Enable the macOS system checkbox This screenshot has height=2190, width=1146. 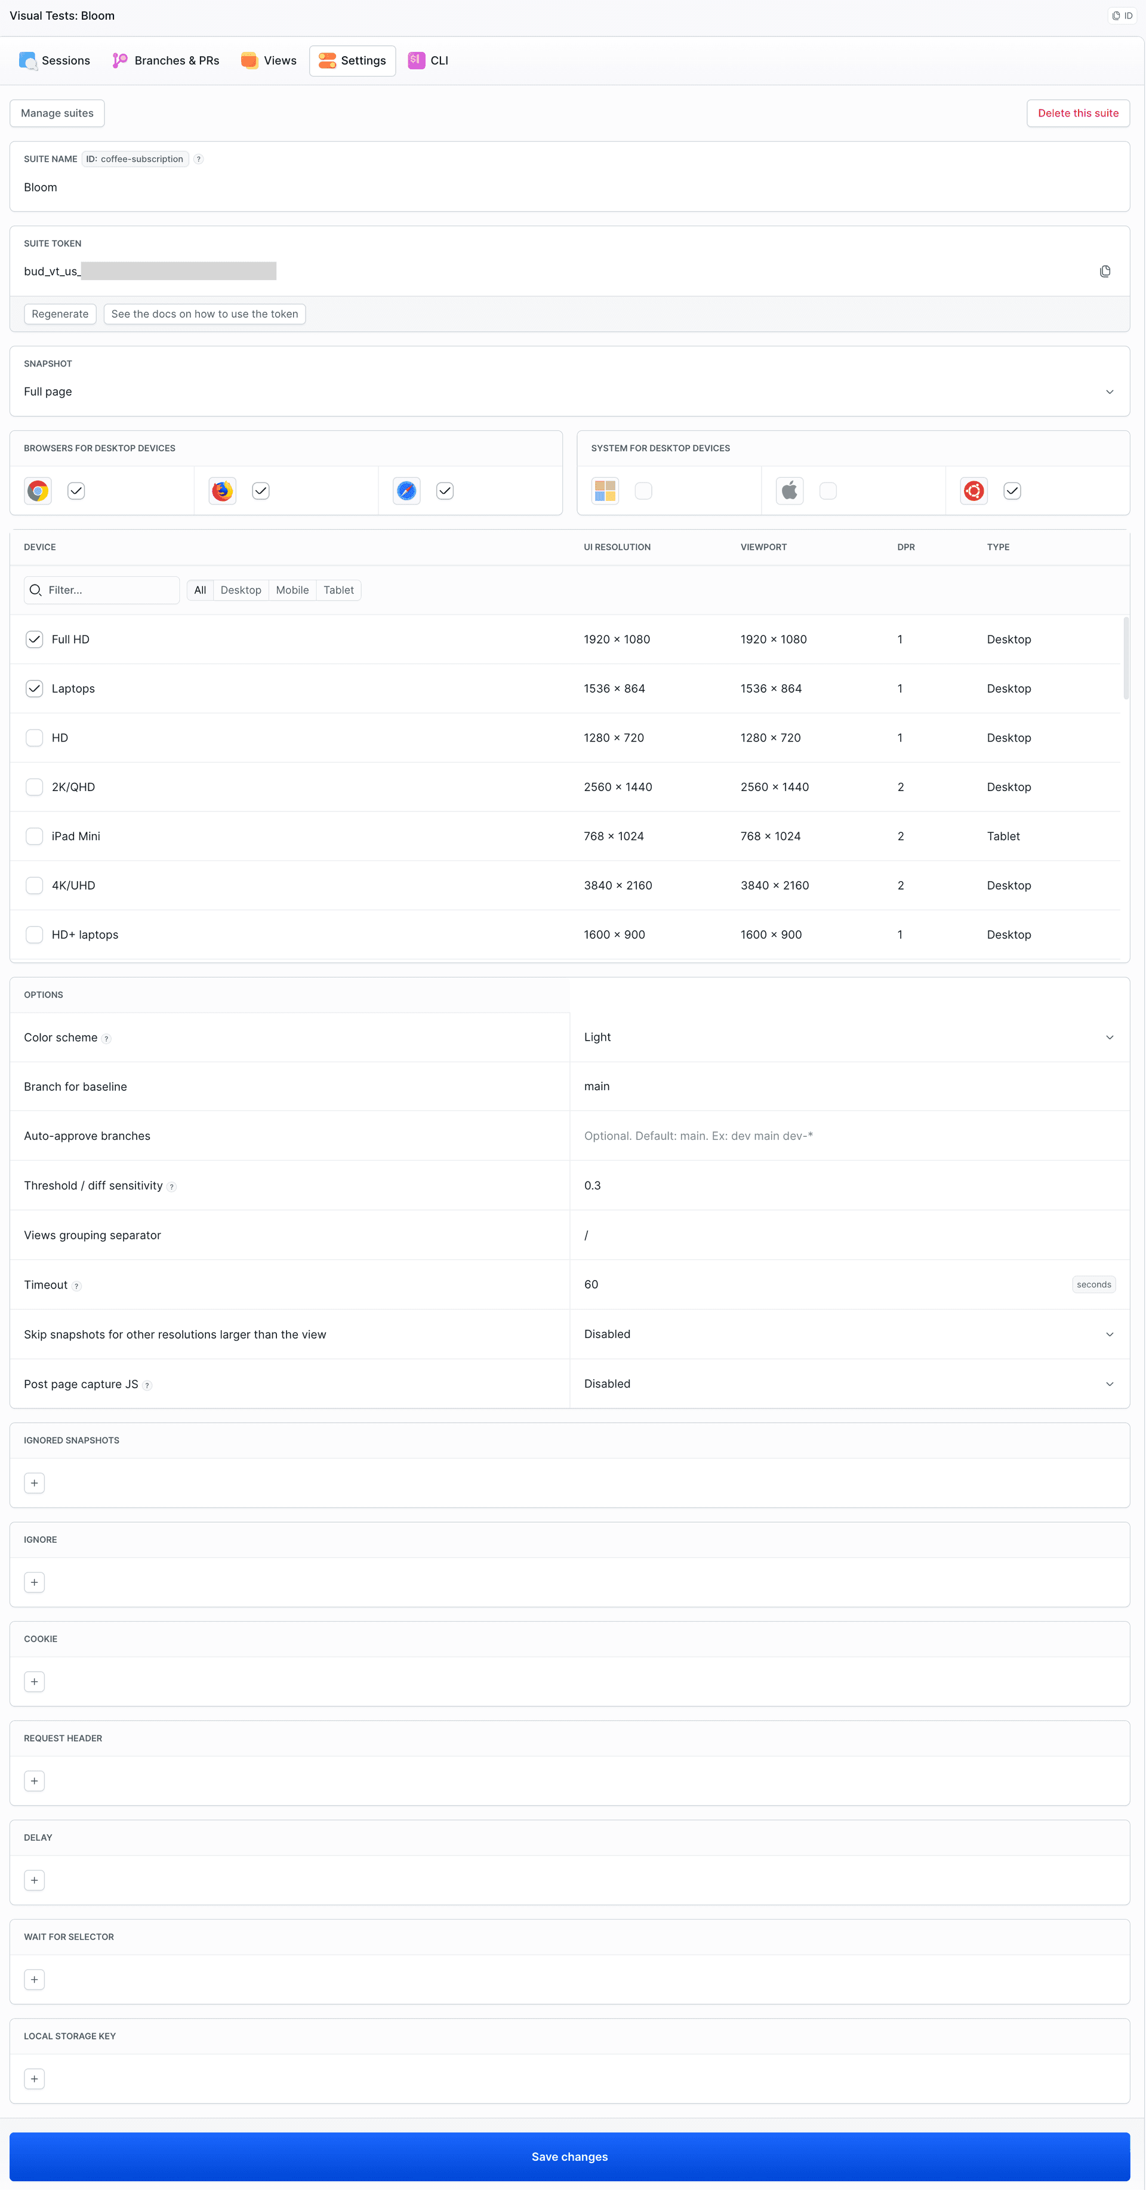pyautogui.click(x=828, y=491)
